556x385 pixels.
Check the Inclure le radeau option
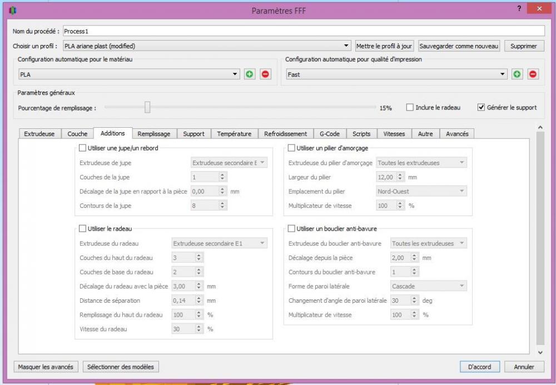click(x=410, y=107)
